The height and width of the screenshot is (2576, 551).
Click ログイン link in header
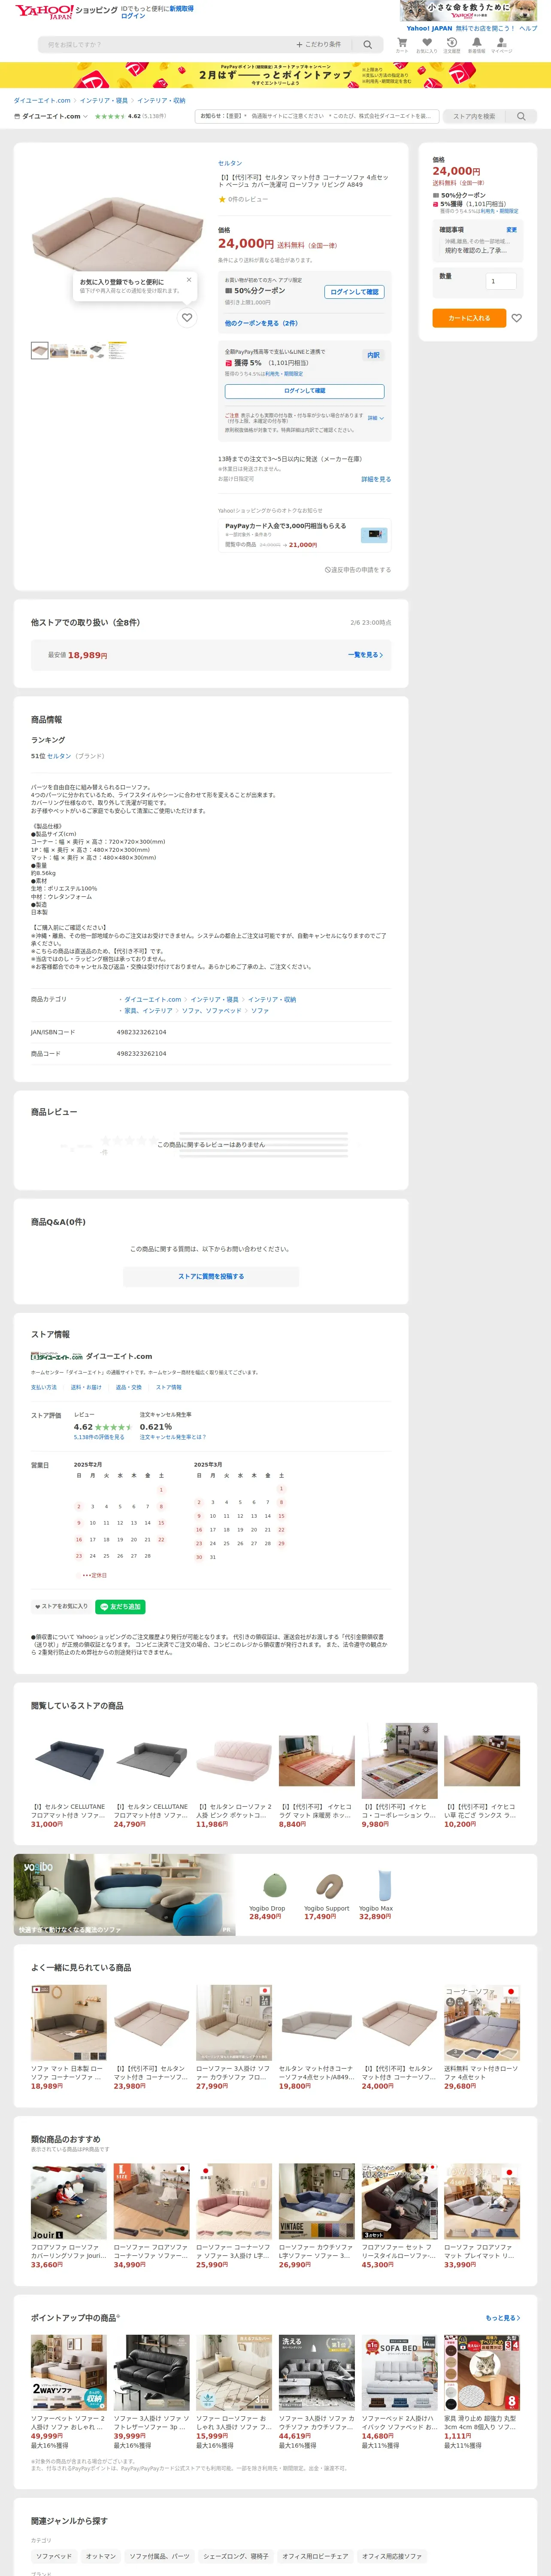point(133,16)
